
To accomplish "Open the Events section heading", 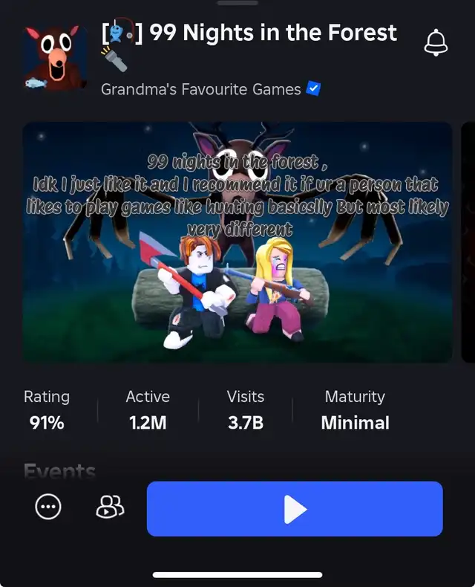I will [59, 470].
